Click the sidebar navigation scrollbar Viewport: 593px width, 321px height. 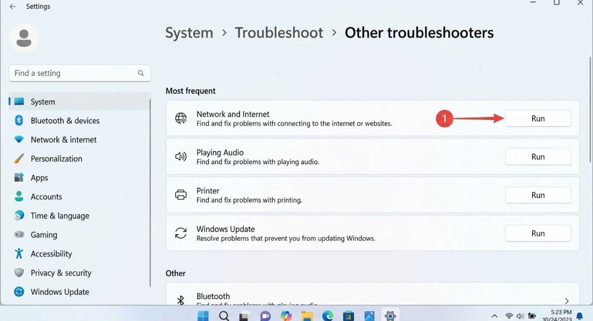tap(150, 193)
